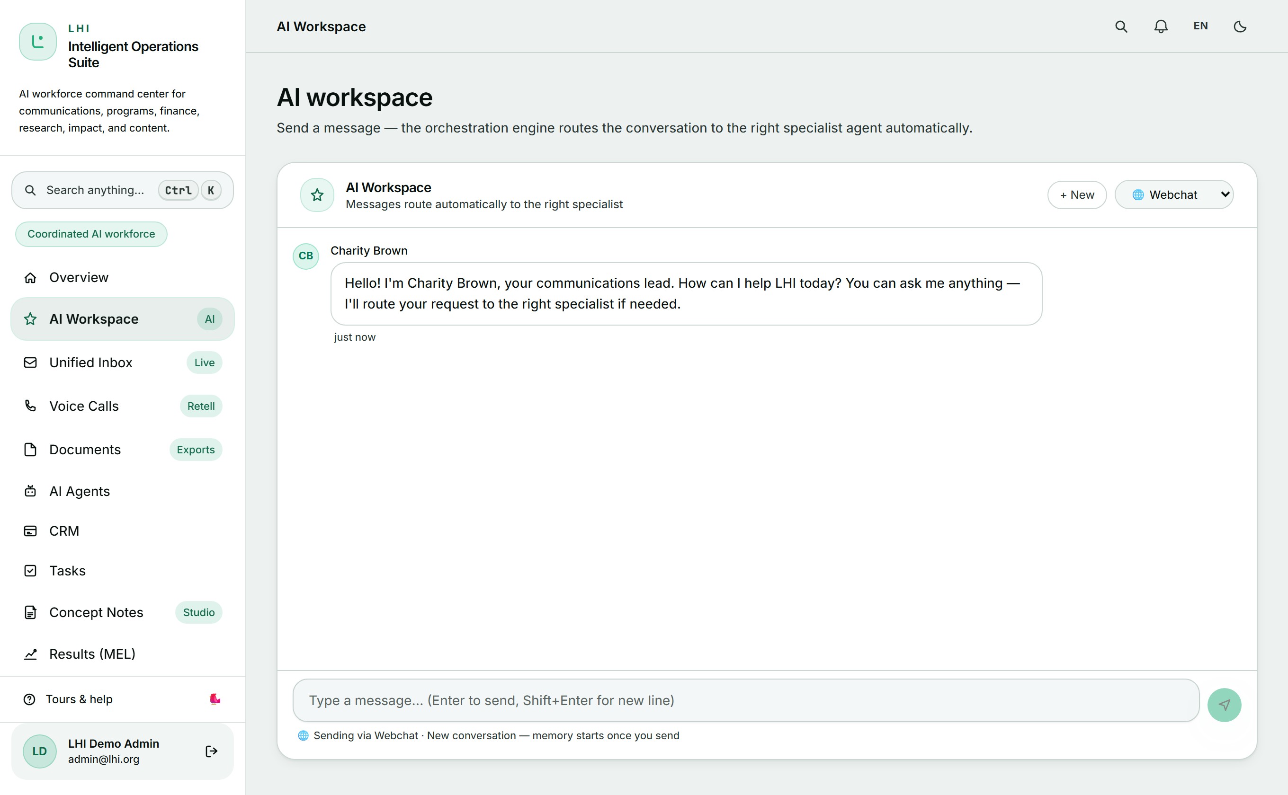Viewport: 1288px width, 795px height.
Task: Open Overview in the sidebar
Action: pyautogui.click(x=123, y=278)
